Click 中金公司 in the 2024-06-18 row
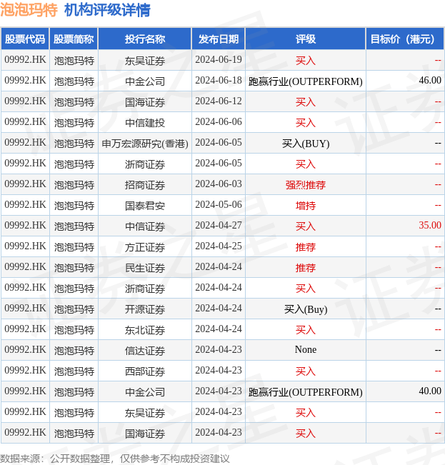 [x=145, y=81]
